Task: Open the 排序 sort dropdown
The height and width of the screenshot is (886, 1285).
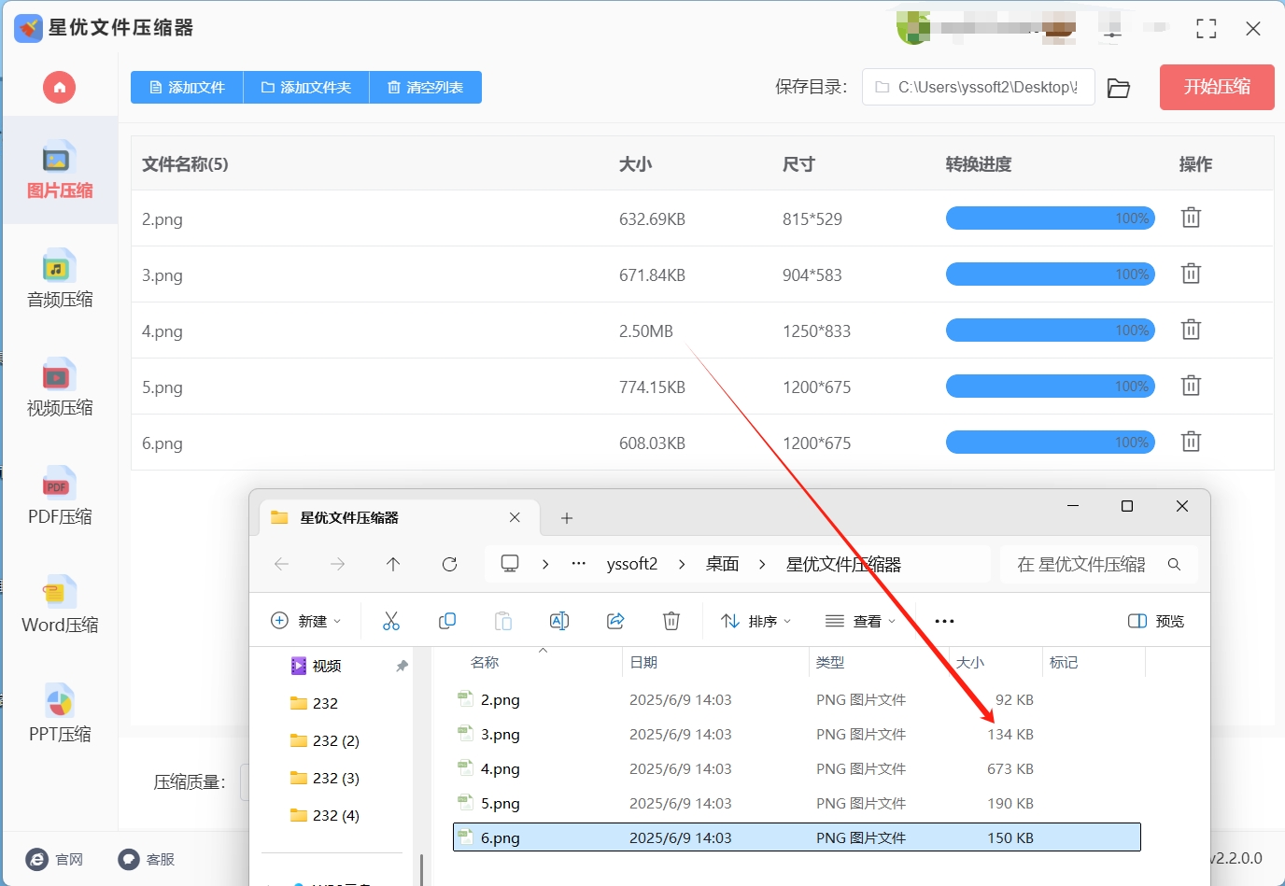Action: pos(756,621)
